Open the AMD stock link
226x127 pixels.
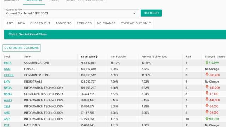click(x=7, y=113)
